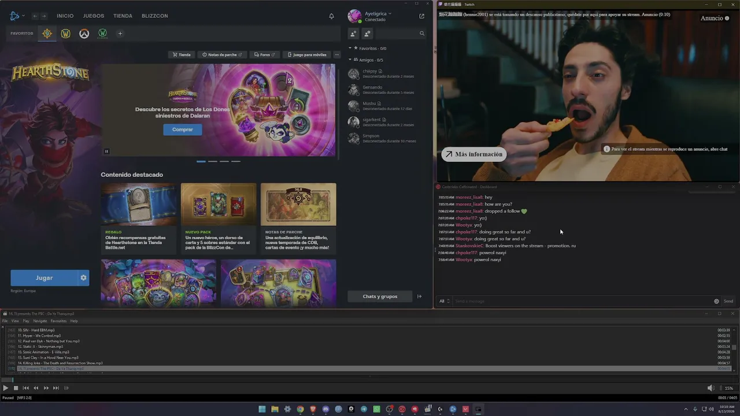Open the All chat filter dropdown

pos(444,301)
